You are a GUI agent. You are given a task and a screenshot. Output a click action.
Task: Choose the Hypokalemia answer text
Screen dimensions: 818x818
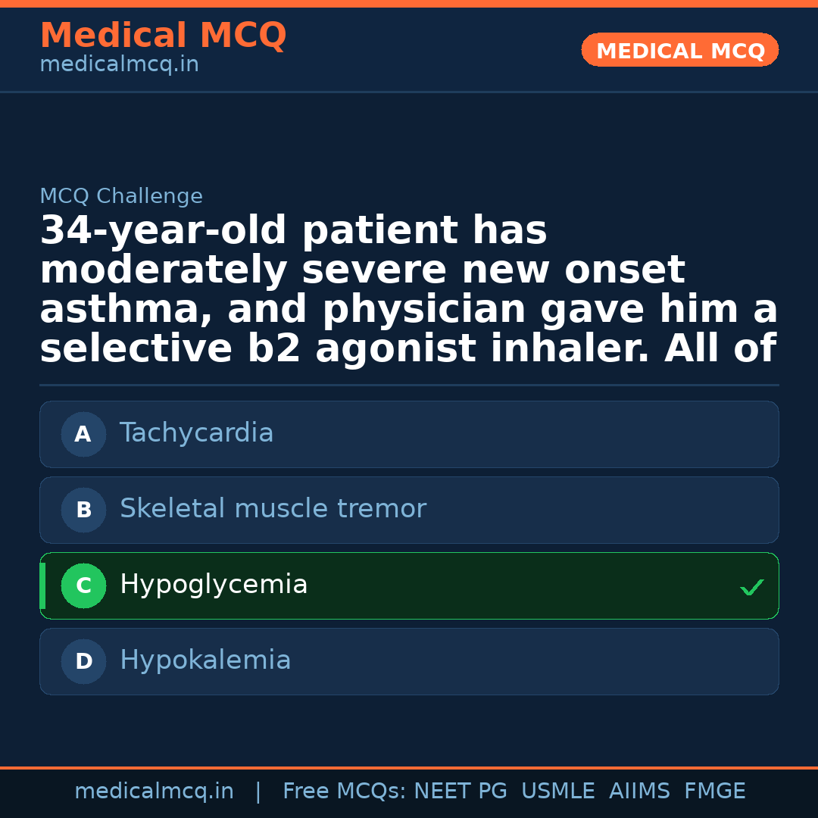tap(205, 660)
